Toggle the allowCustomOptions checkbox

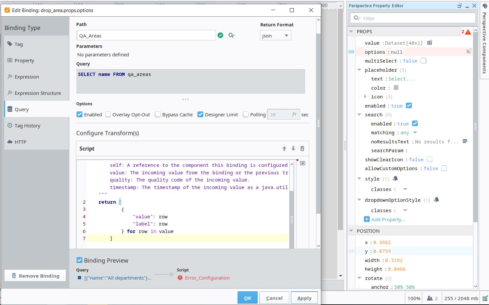[444, 168]
